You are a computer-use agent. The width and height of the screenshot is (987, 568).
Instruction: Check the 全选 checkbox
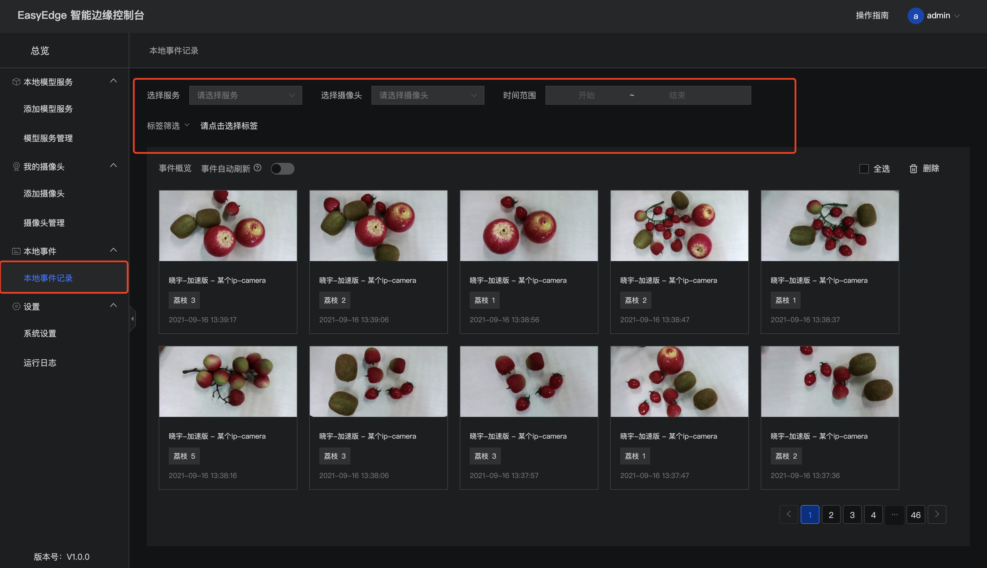tap(864, 168)
